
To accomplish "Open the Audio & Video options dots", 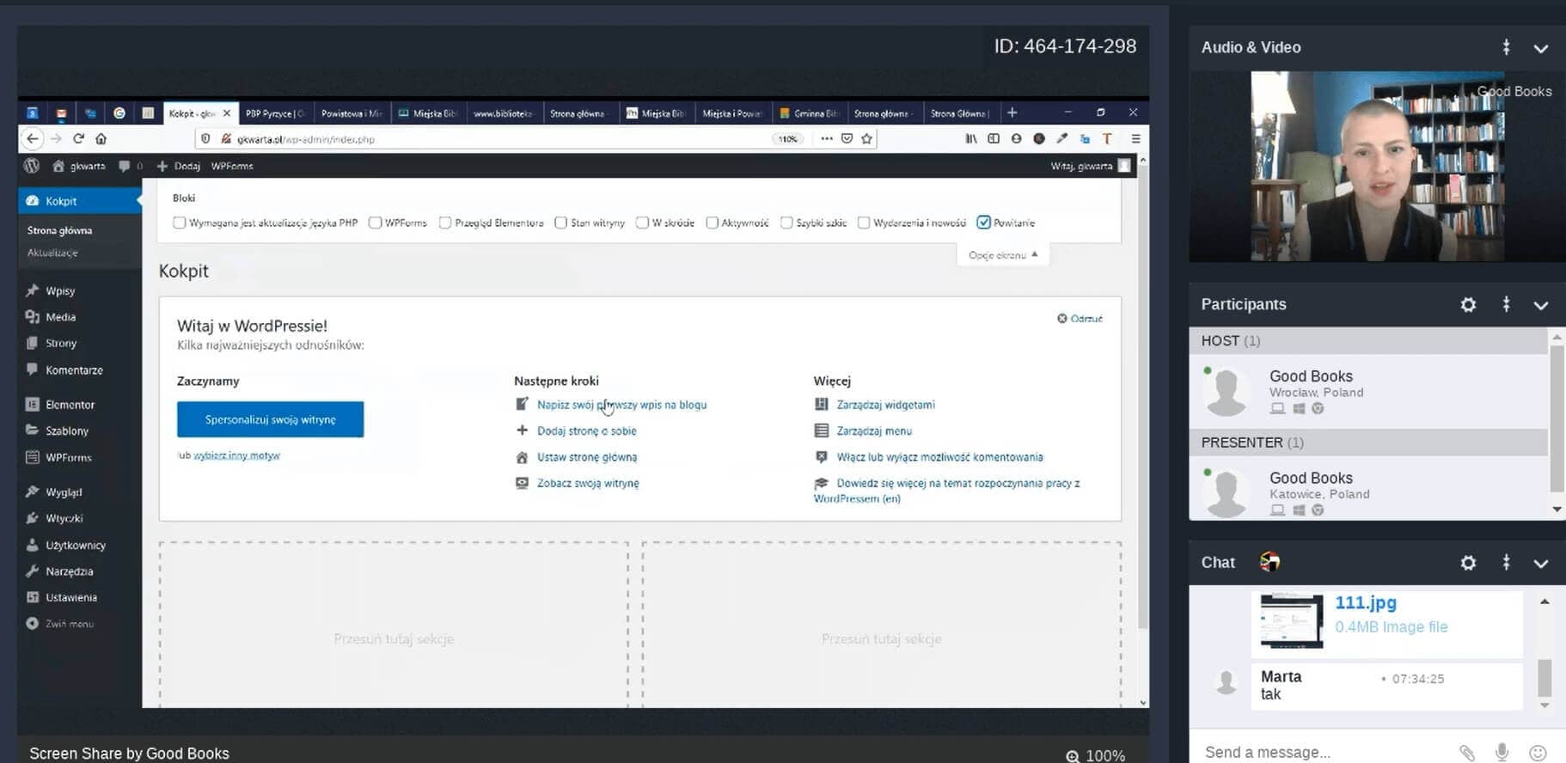I will (x=1506, y=47).
